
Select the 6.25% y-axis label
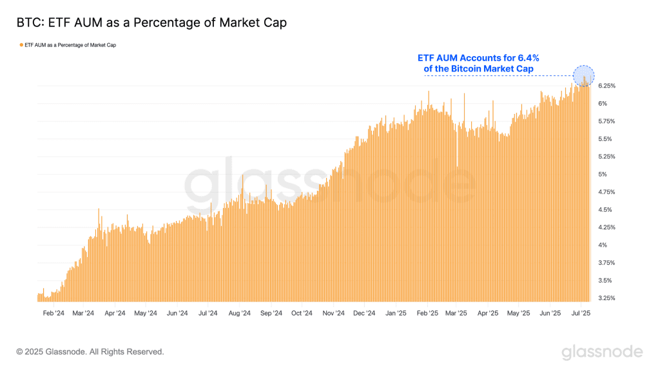click(x=607, y=86)
